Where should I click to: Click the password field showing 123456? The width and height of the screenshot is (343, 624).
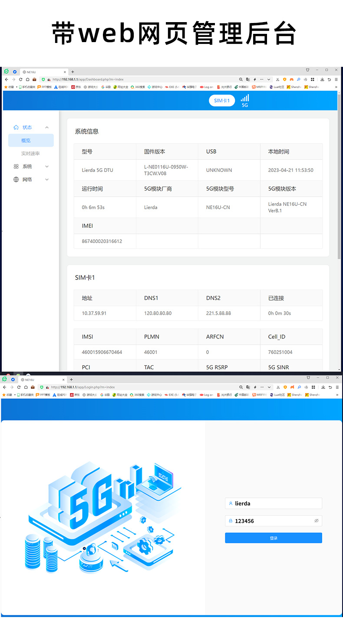[269, 521]
